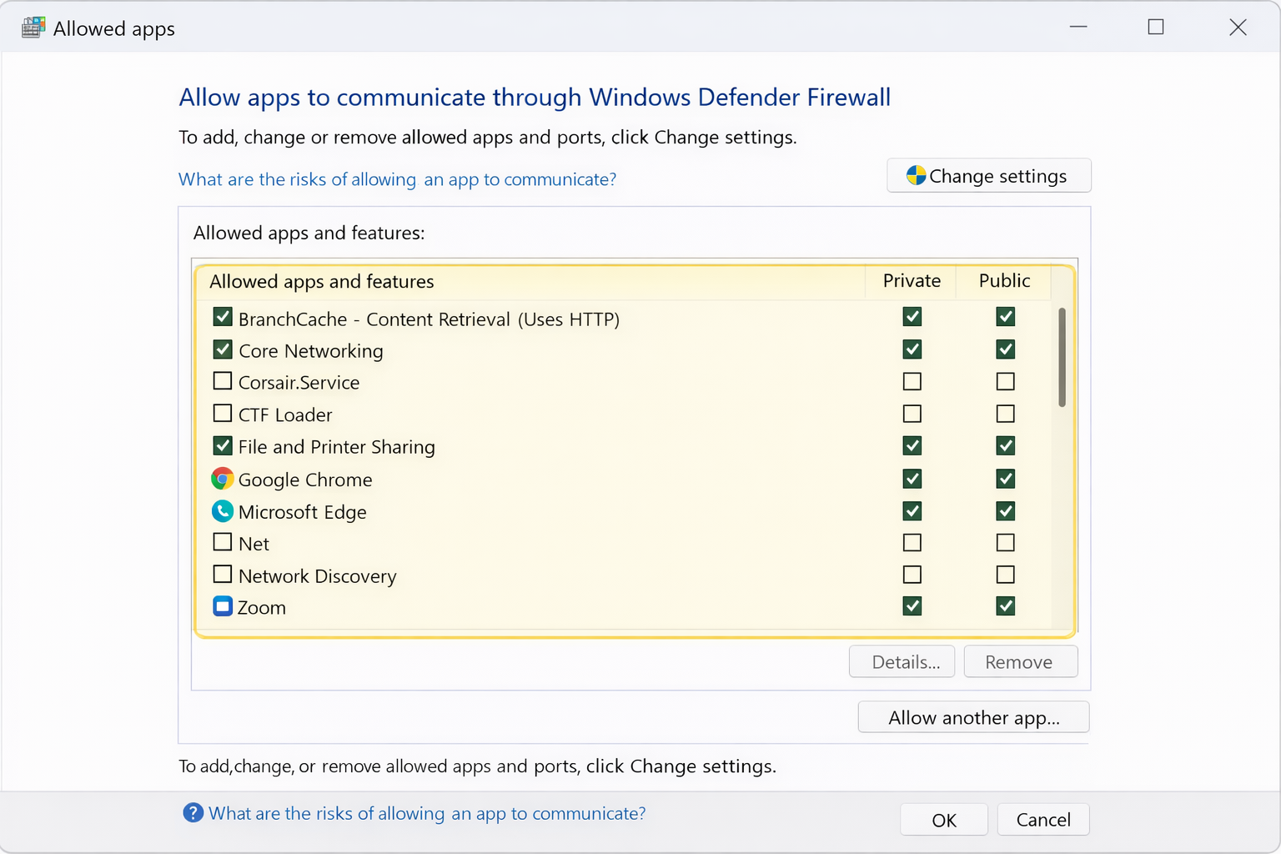Click the Microsoft Edge app icon
This screenshot has width=1281, height=854.
click(222, 511)
